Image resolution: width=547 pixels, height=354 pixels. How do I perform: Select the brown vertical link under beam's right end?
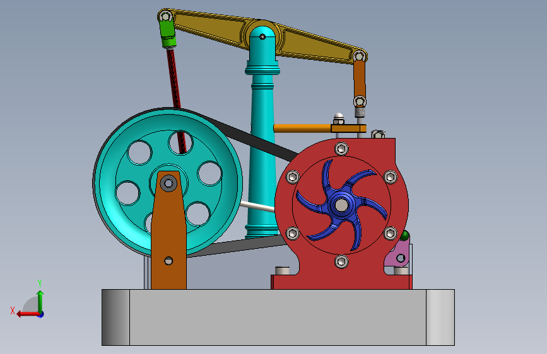360,79
